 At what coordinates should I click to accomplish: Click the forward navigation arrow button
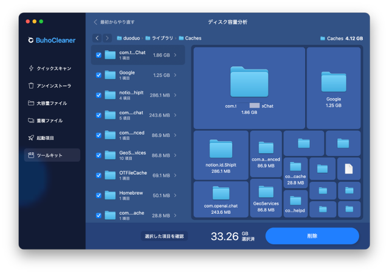tap(107, 38)
